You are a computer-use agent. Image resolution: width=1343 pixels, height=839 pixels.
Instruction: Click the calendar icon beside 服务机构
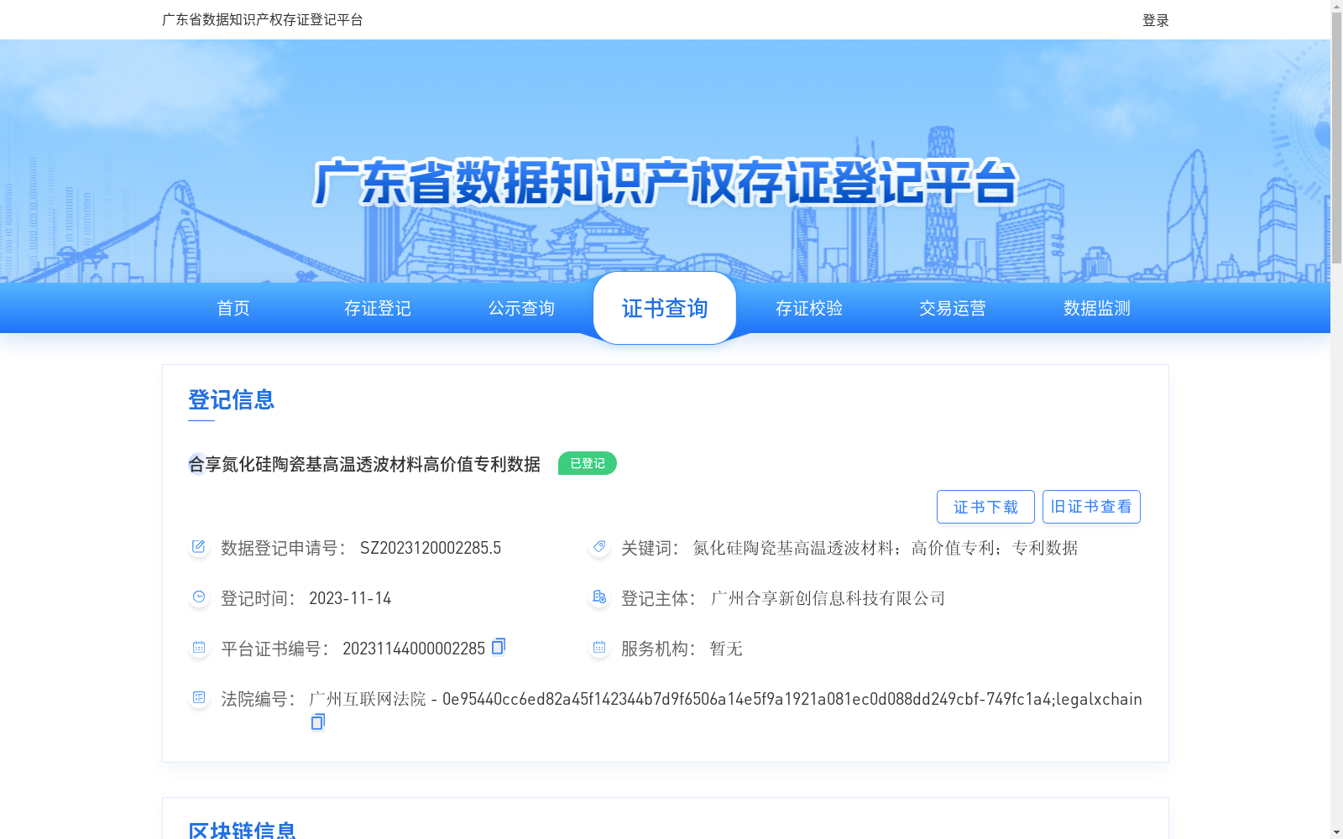tap(598, 648)
